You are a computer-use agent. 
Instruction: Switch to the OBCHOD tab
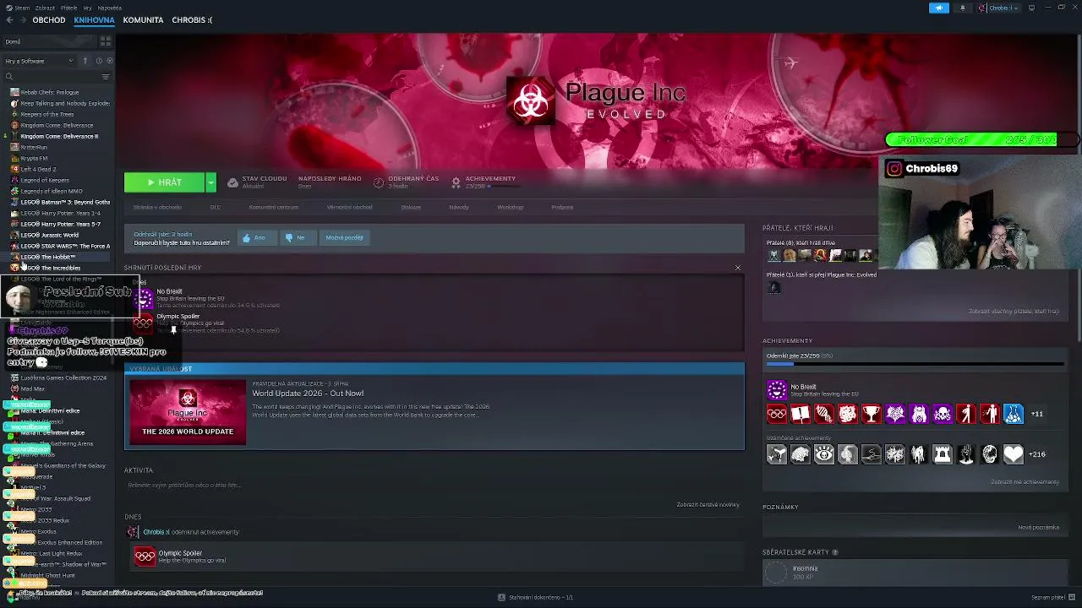49,19
